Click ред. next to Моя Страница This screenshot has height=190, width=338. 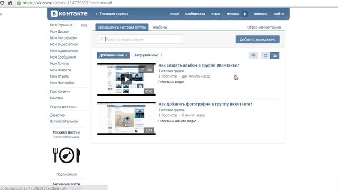[84, 25]
